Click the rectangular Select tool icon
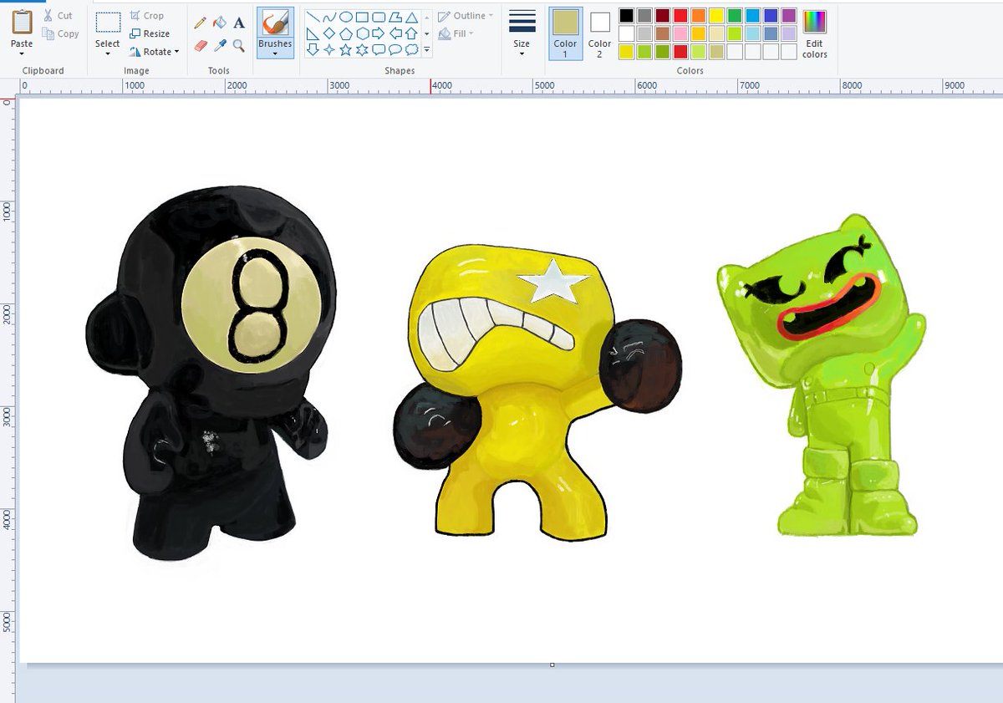The width and height of the screenshot is (1003, 703). (108, 23)
